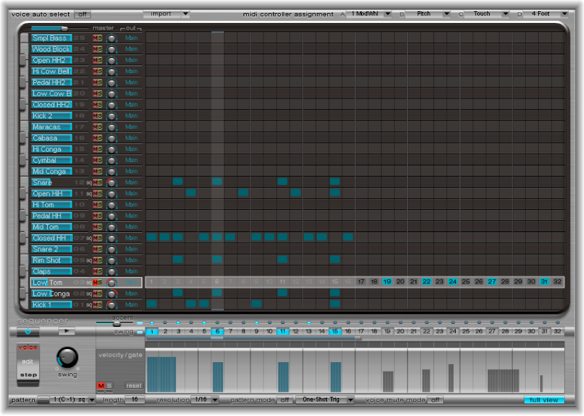
Task: Open the resolution 1/16 dropdown
Action: coord(206,400)
